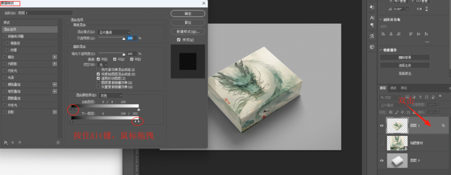Screen dimensions: 451x175
Task: Open the 挖空 (Knockout) dropdown
Action: [x=102, y=65]
